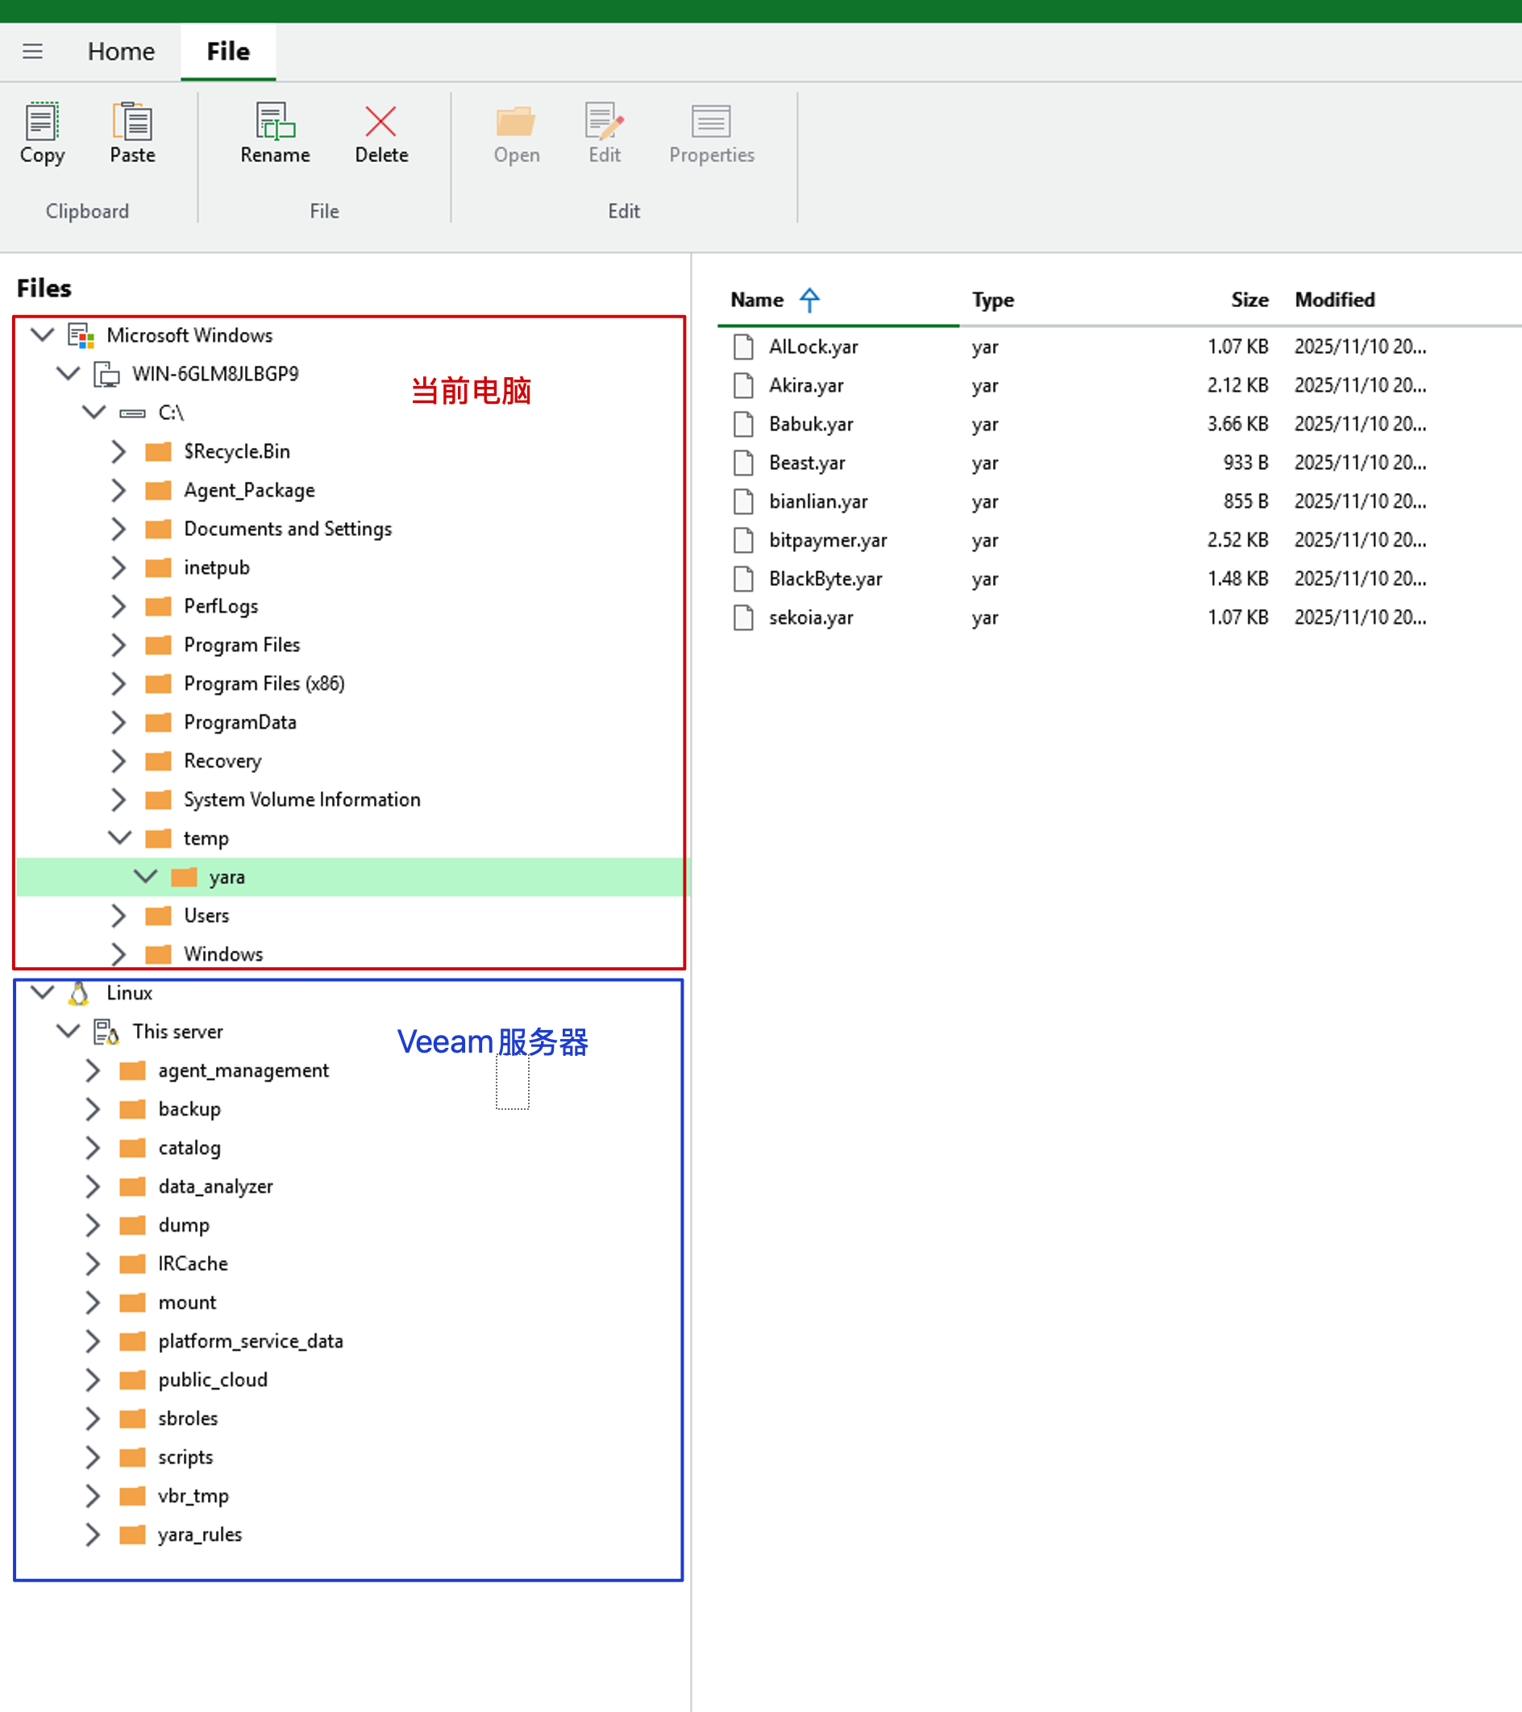Expand the inetpub folder arrow

[119, 567]
